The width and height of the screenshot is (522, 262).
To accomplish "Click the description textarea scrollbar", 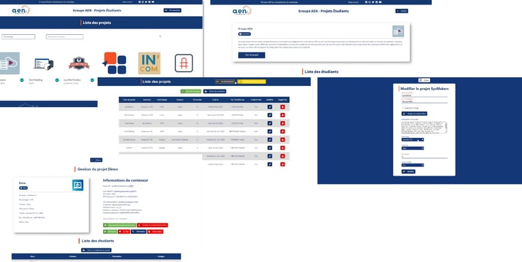I will point(446,128).
